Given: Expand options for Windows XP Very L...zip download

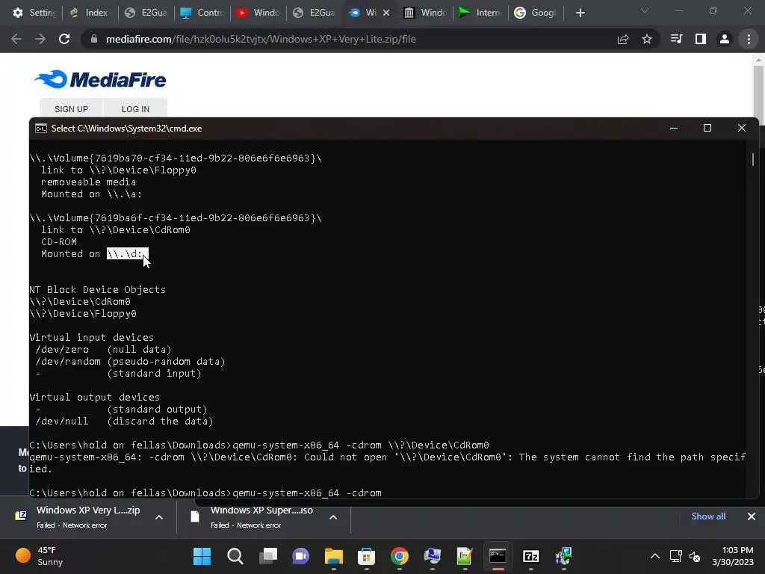Looking at the screenshot, I should (159, 517).
